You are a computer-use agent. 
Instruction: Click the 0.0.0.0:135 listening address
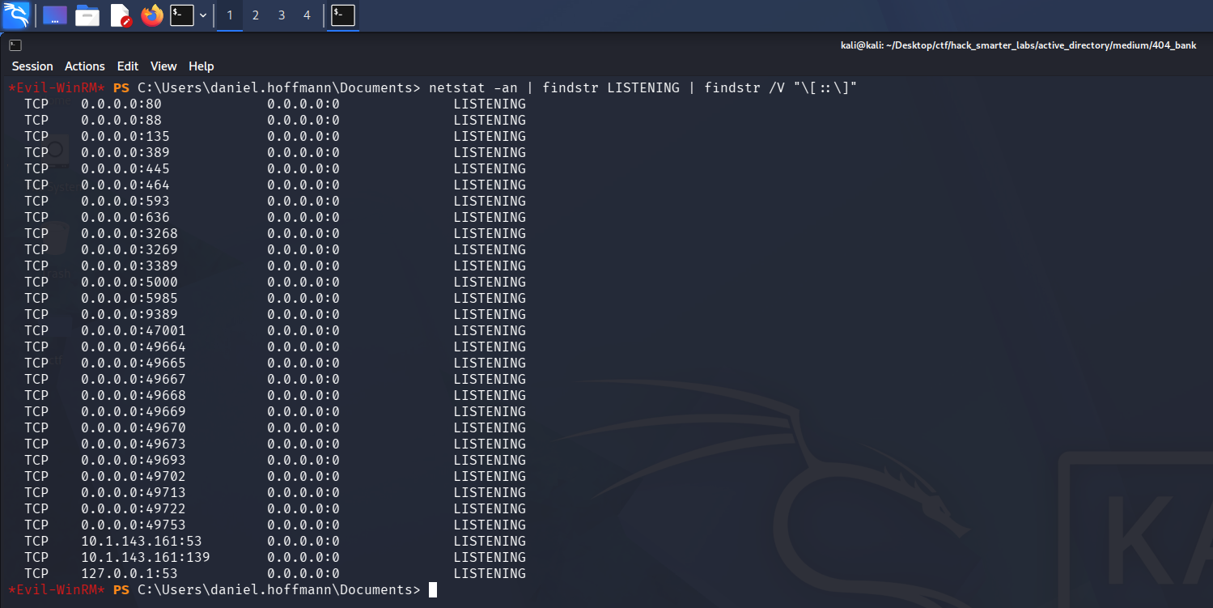tap(125, 136)
